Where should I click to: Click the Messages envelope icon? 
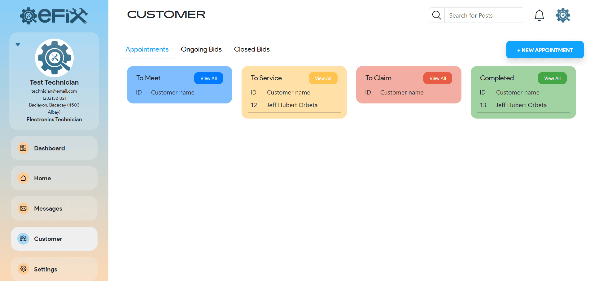click(x=23, y=208)
